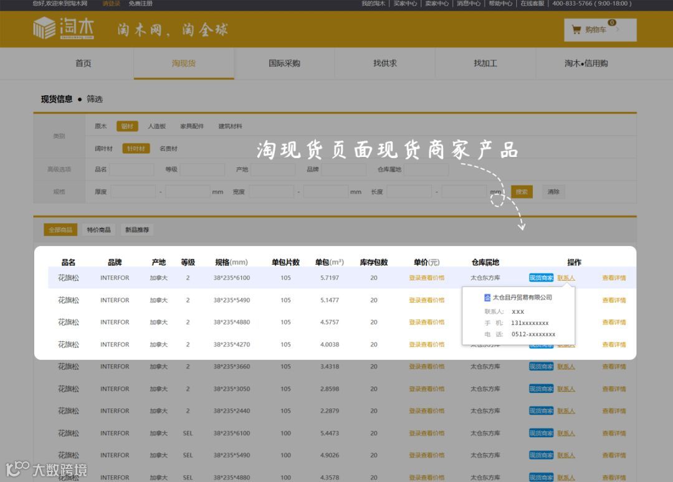Click 查看详情 for the 38*235*2440 row
Viewport: 673px width, 482px height.
614,411
